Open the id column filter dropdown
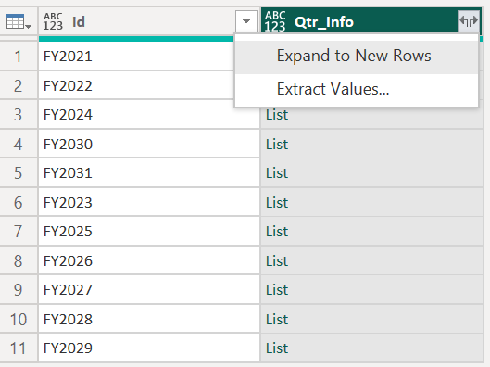490x367 pixels. [x=246, y=21]
